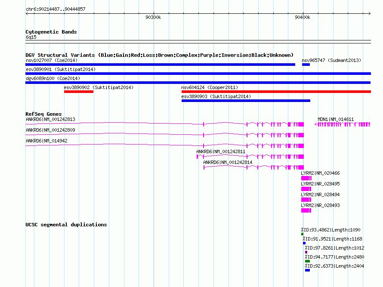Image resolution: width=383 pixels, height=287 pixels.
Task: Select ANKRD6|NM_001242811 transcript label
Action: coord(221,151)
